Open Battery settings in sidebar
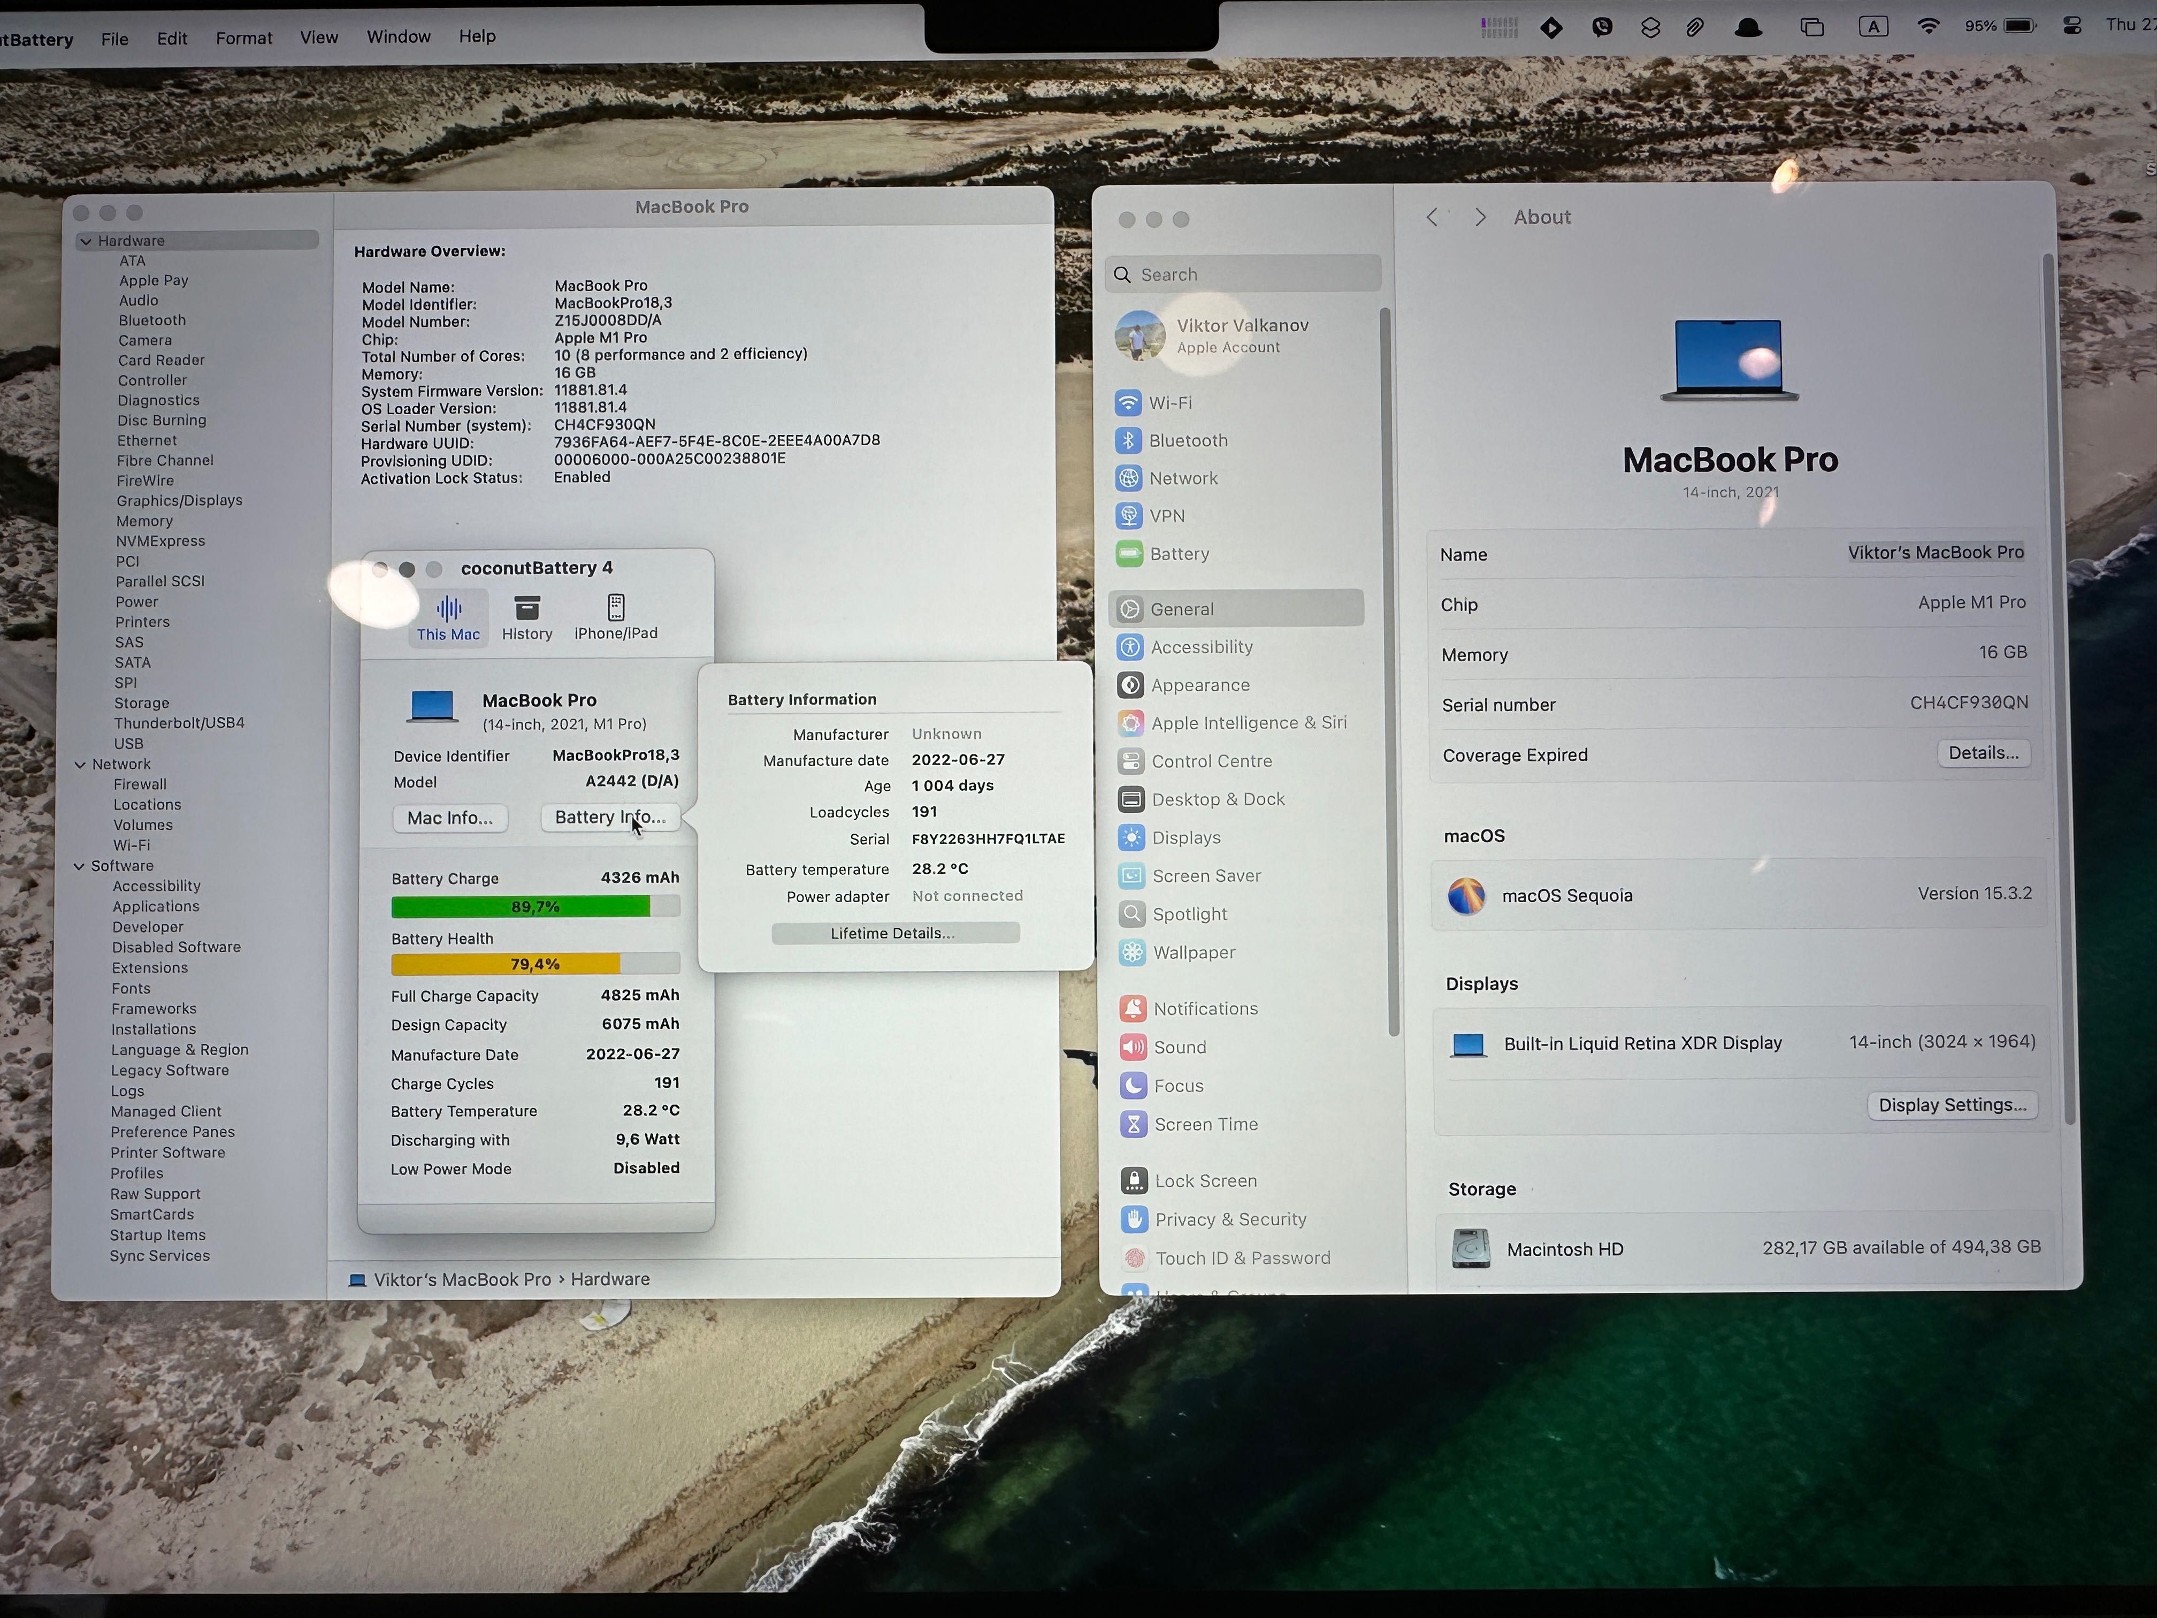Screen dimensions: 2157x1618 coord(1164,554)
